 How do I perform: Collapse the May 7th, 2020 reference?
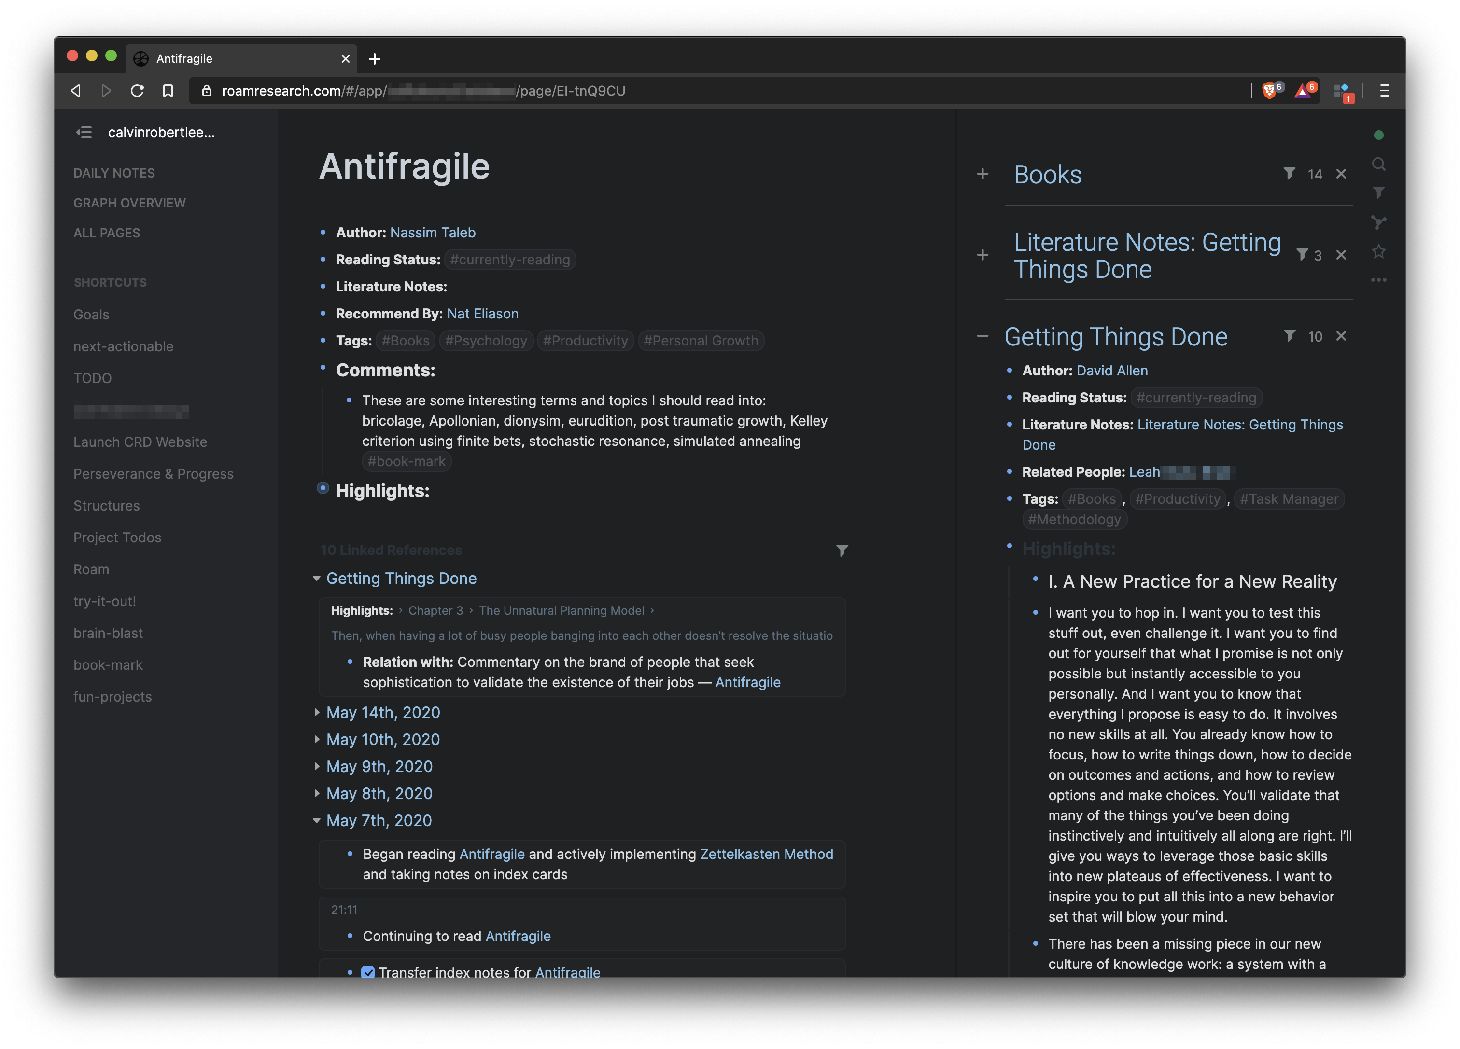coord(317,821)
